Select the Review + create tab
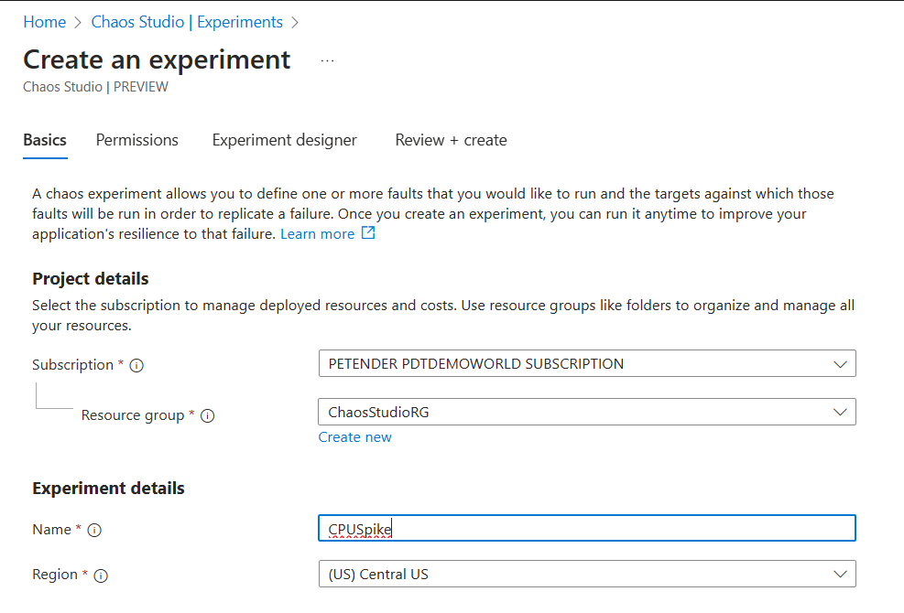The height and width of the screenshot is (613, 904). [x=451, y=140]
